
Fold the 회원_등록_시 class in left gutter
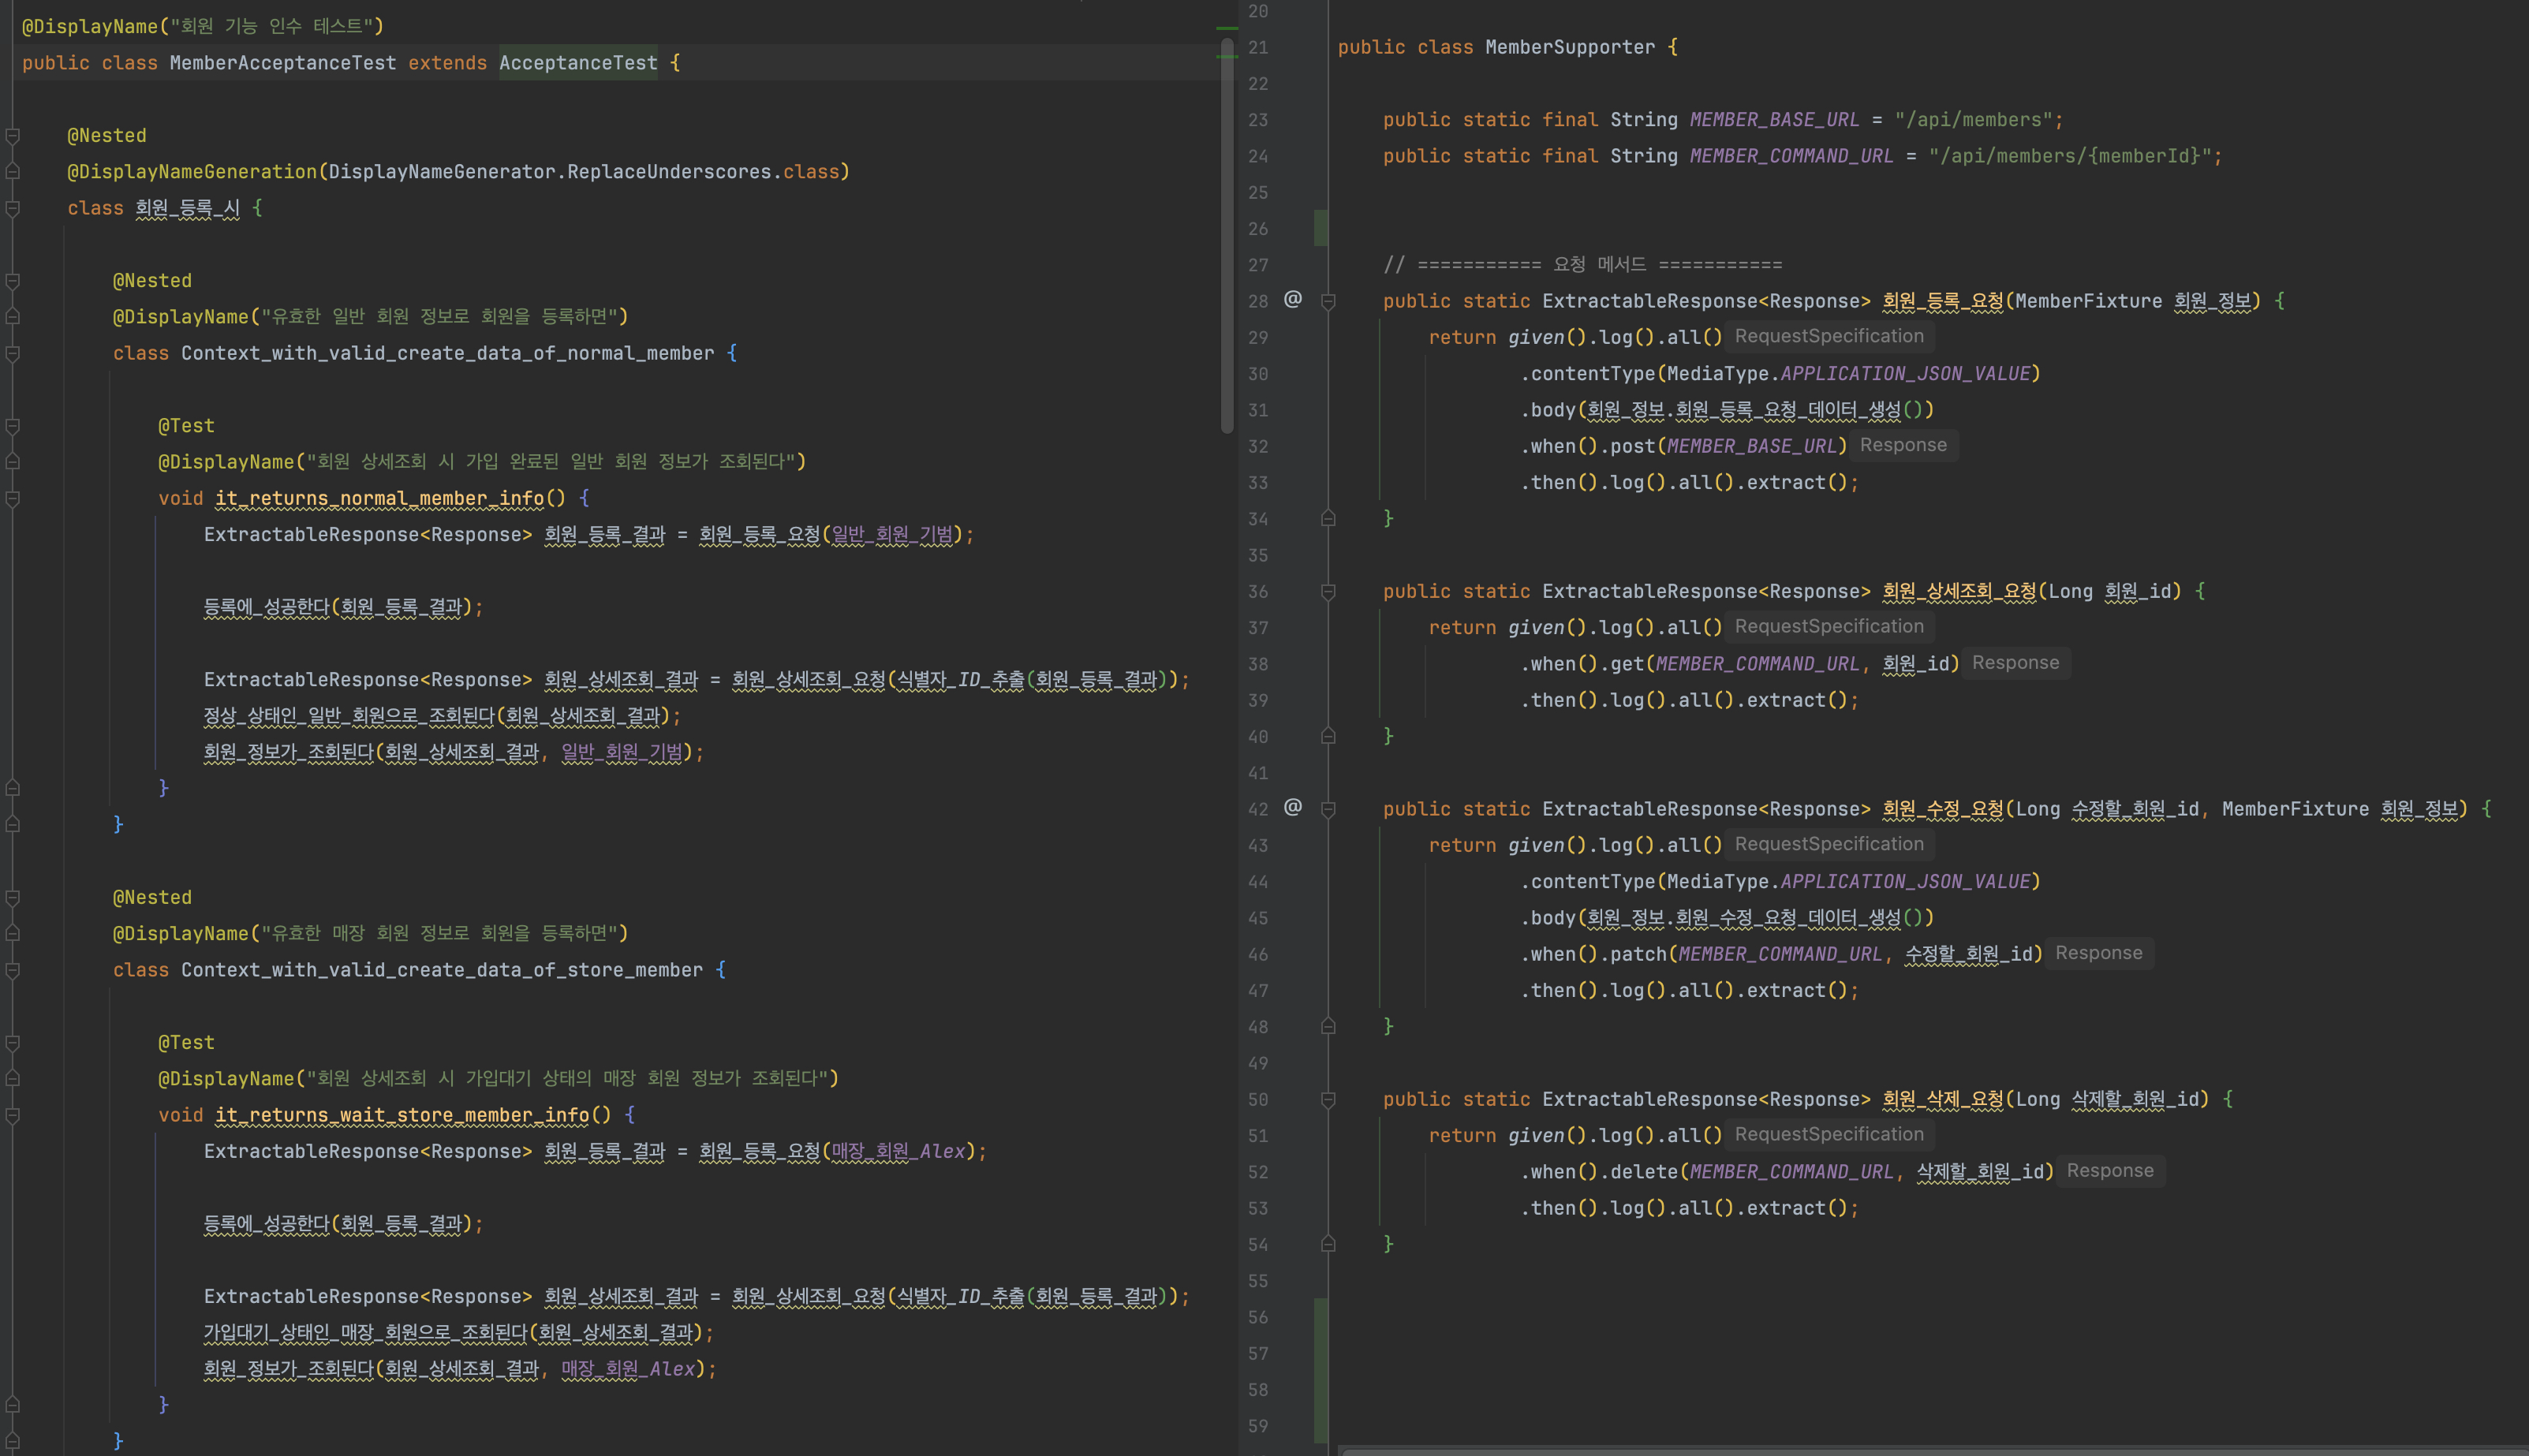(13, 208)
